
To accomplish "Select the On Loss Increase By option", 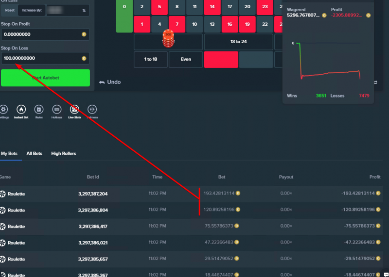I will click(32, 10).
